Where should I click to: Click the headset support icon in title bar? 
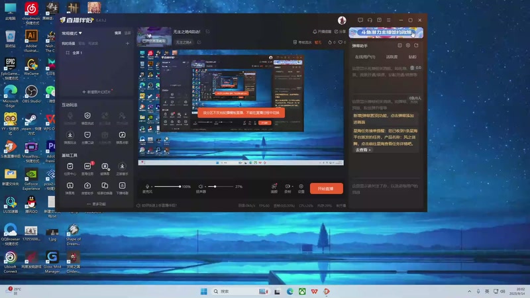(370, 21)
